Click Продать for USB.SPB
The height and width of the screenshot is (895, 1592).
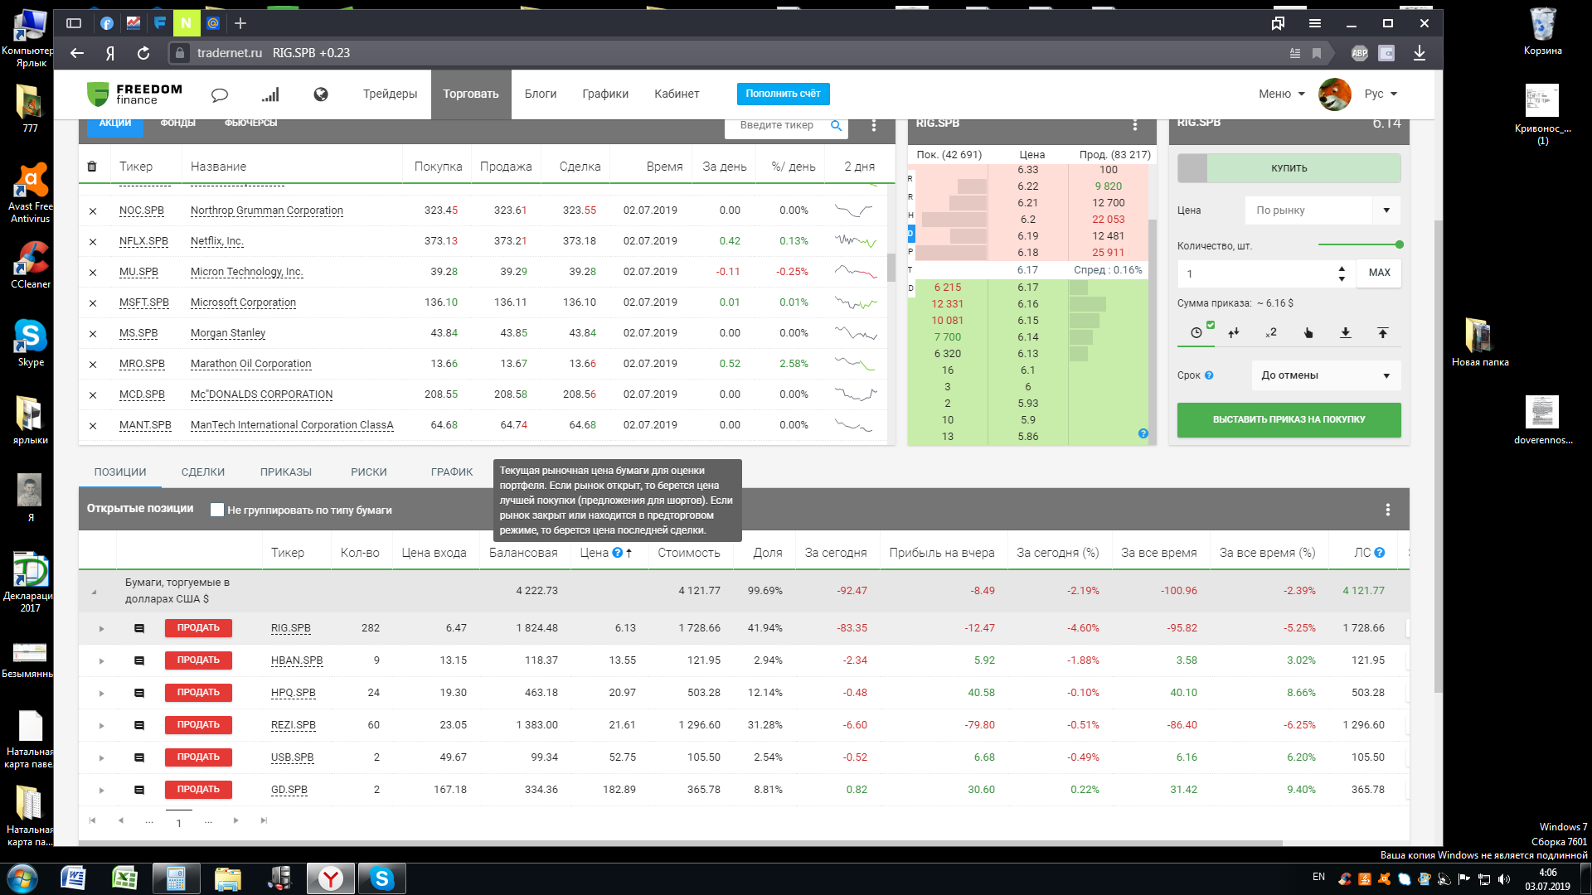(198, 757)
